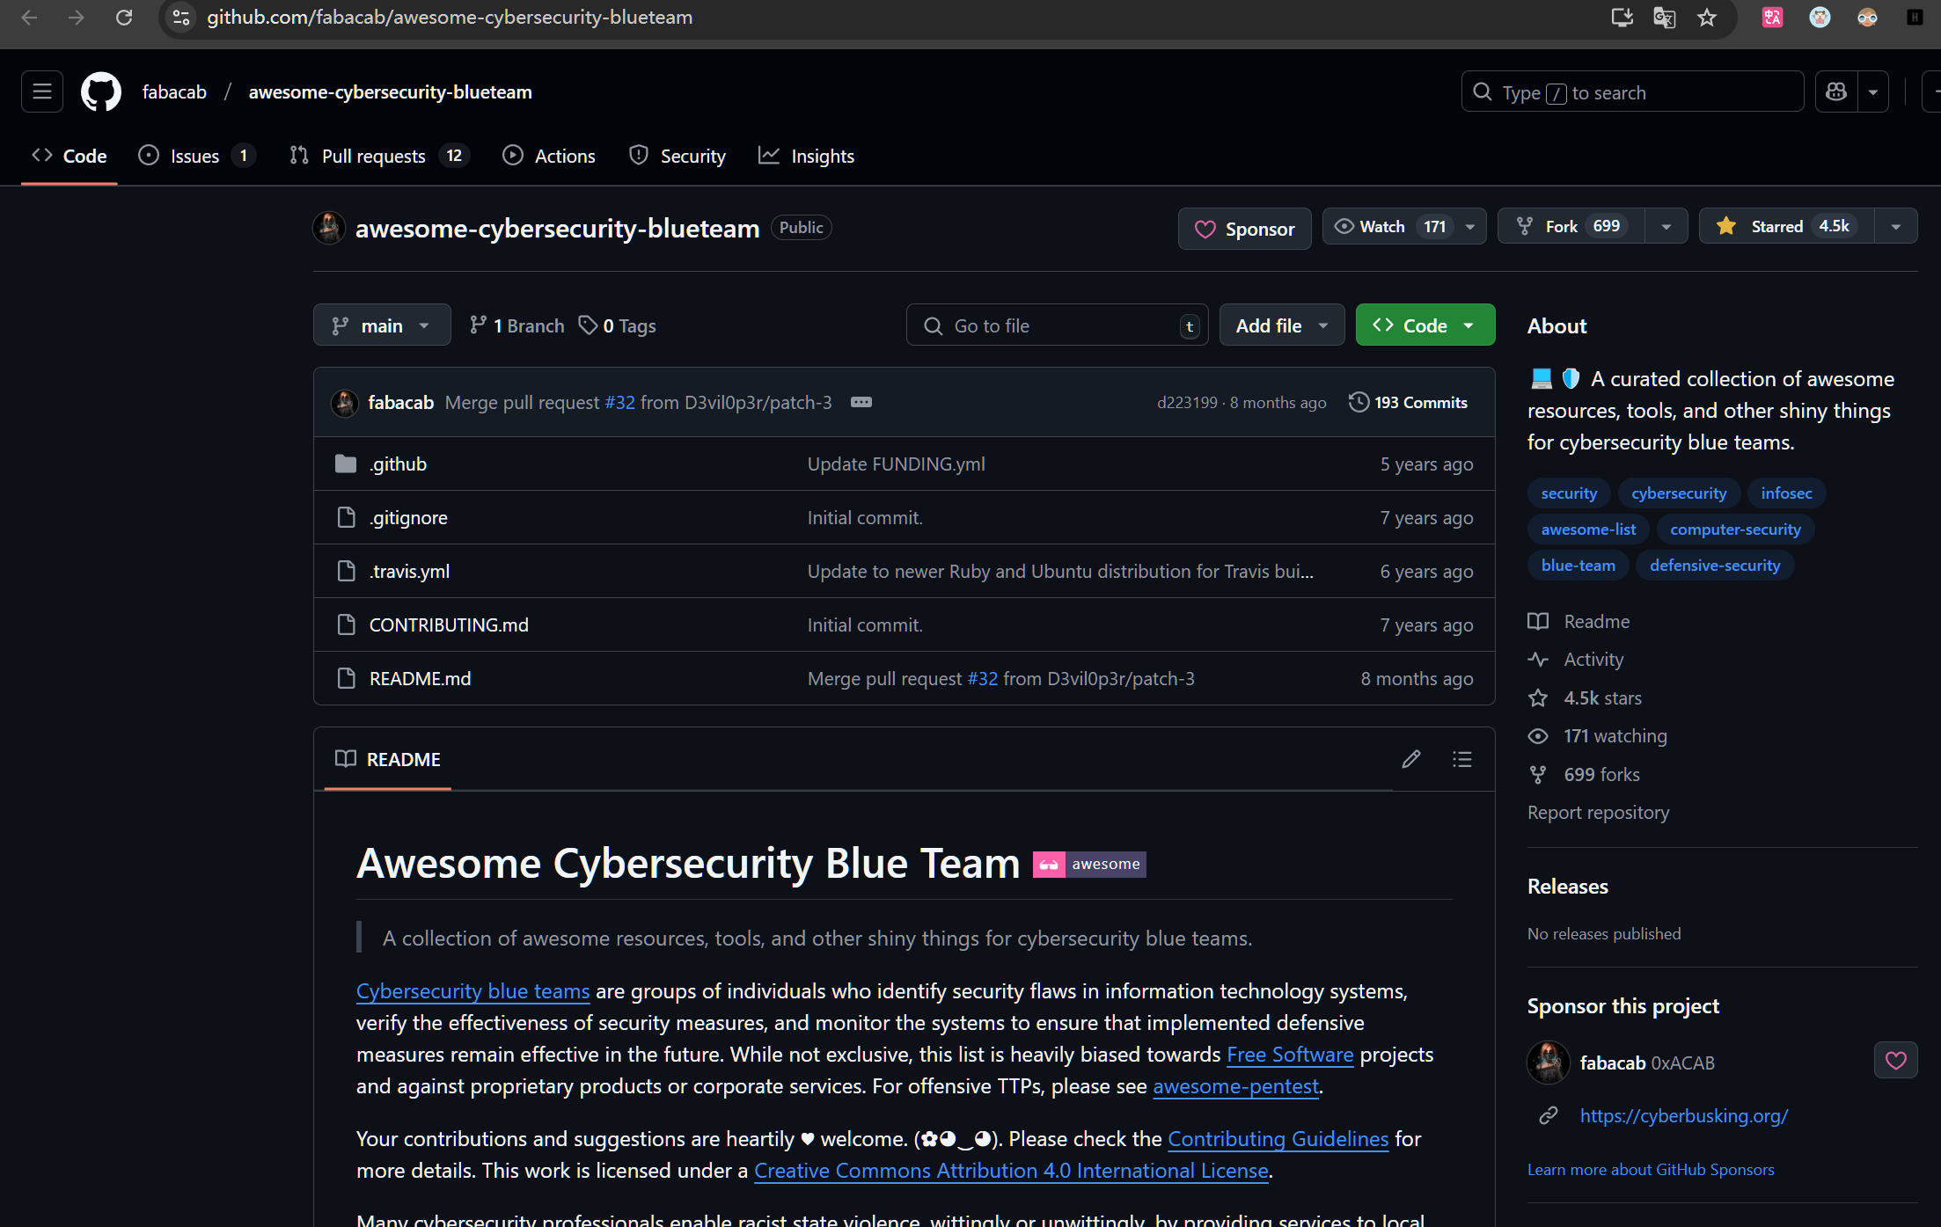The width and height of the screenshot is (1941, 1227).
Task: Click the Sponsor heart button
Action: (1244, 229)
